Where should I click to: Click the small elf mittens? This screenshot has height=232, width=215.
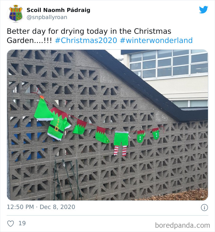148,135
